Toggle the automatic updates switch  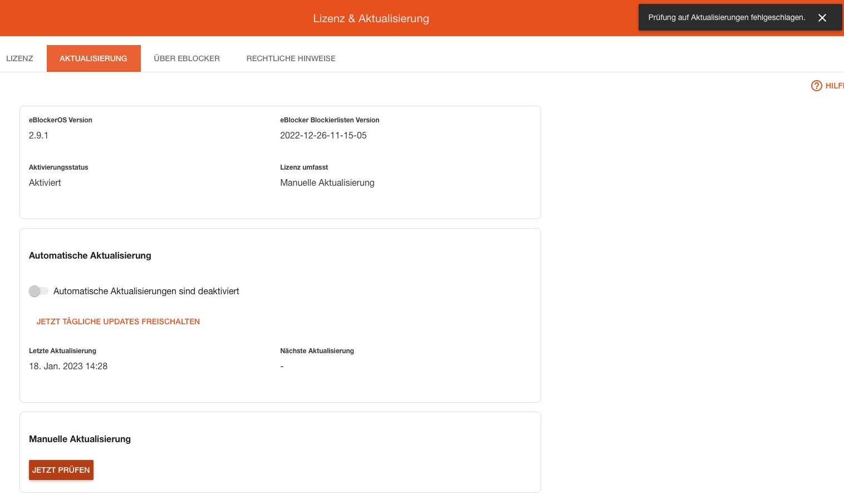tap(38, 291)
